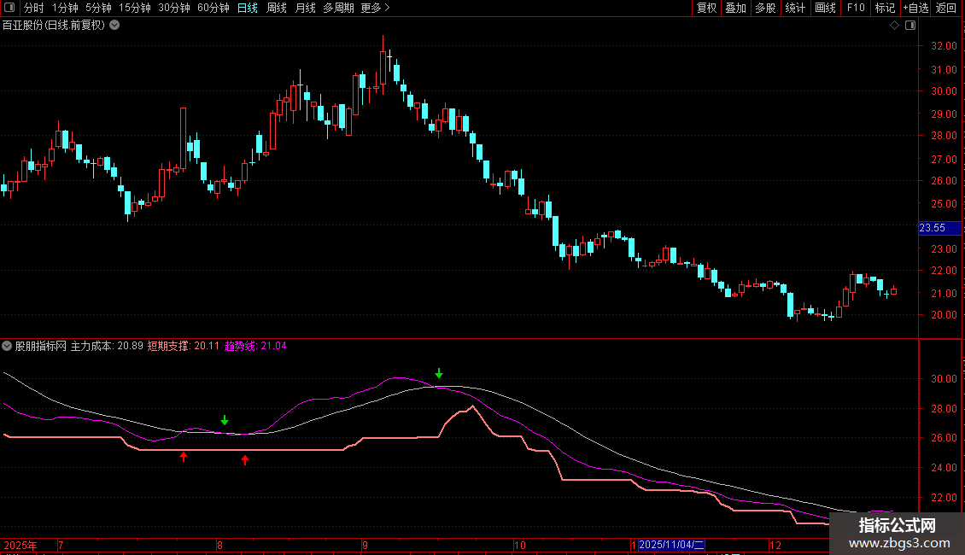The image size is (965, 555).
Task: Click the first green down arrow signal
Action: (225, 420)
